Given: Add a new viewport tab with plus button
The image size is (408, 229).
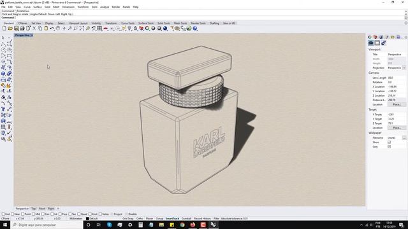Looking at the screenshot, I should pyautogui.click(x=58, y=209).
